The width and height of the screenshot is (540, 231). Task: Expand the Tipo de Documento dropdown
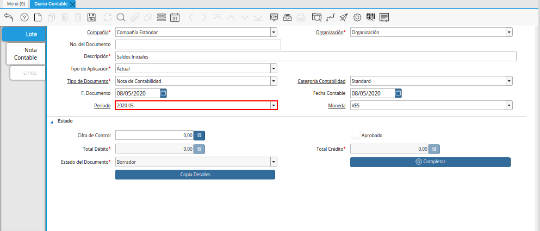(274, 81)
